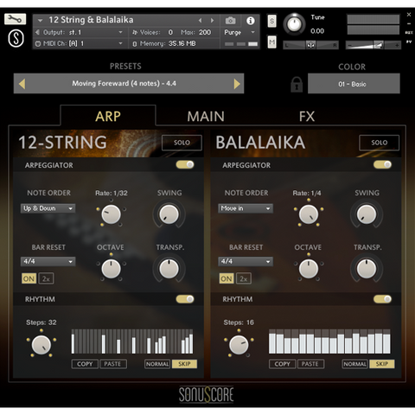This screenshot has height=415, width=415.
Task: Click the padlock icon beside COLOR
Action: (297, 85)
